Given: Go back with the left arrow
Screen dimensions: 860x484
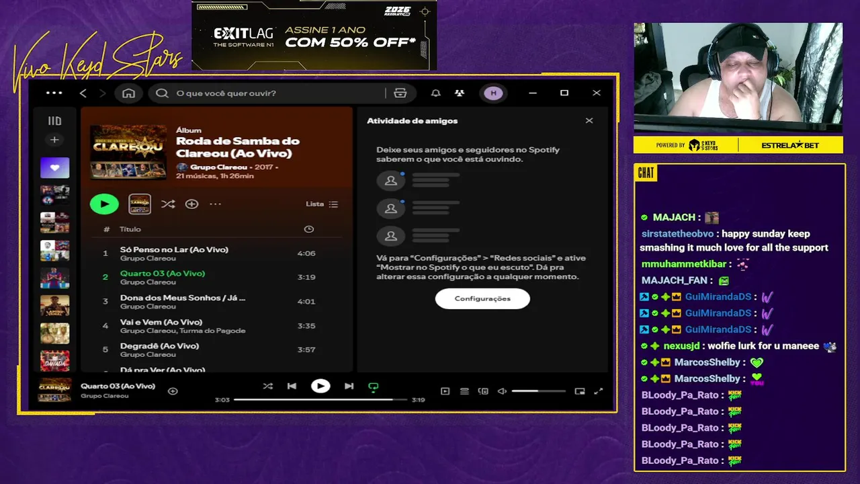Looking at the screenshot, I should click(x=83, y=93).
